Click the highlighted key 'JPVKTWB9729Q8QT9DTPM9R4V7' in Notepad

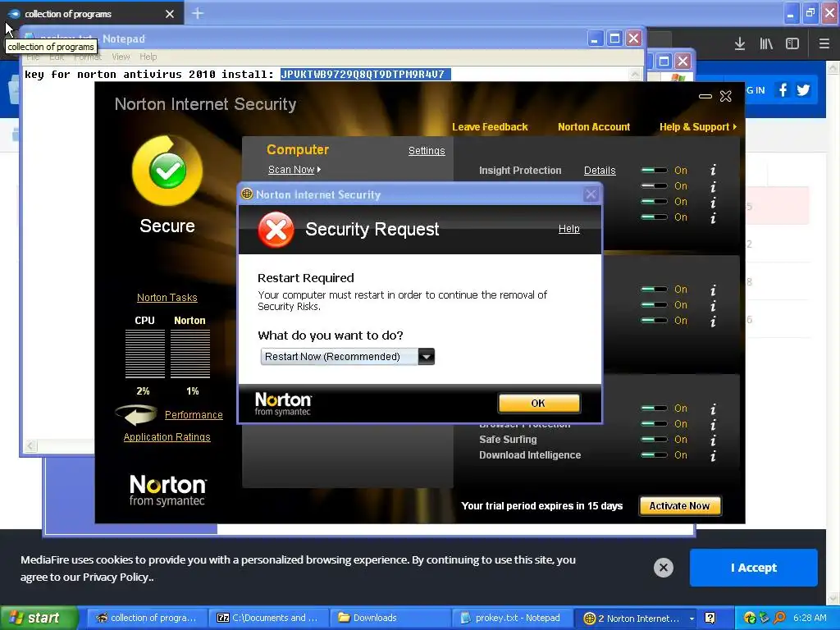pyautogui.click(x=365, y=75)
